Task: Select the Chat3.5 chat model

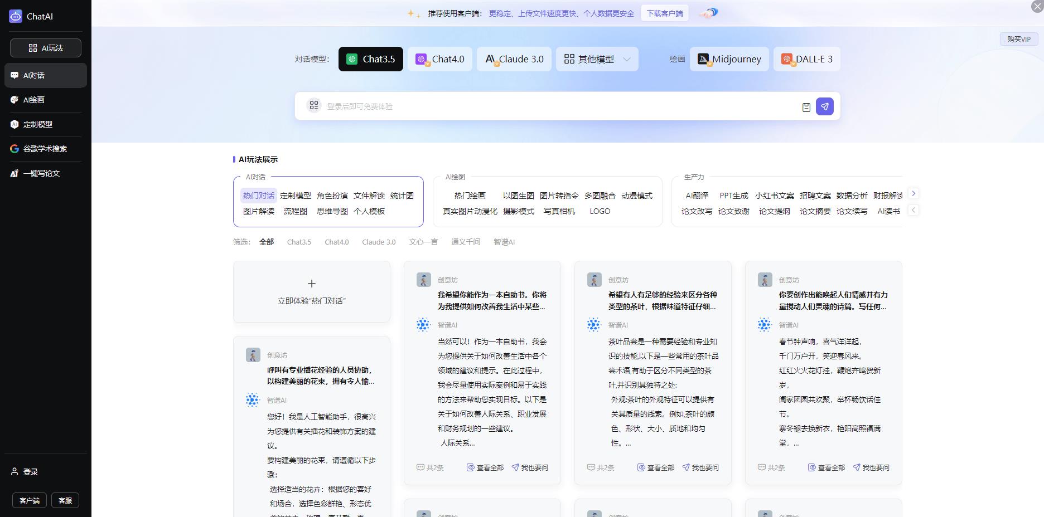Action: tap(370, 59)
